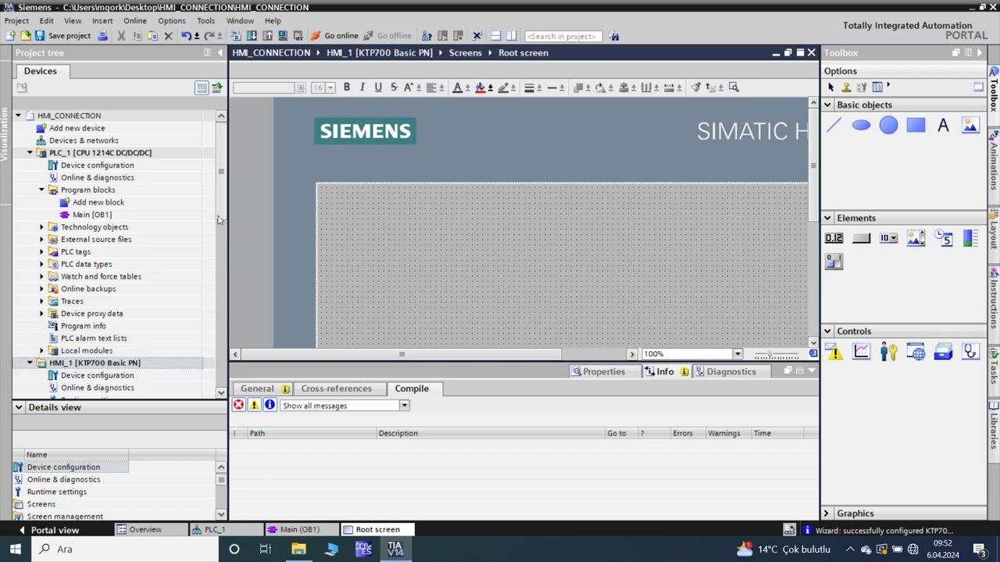Click the Undo arrow icon
This screenshot has width=1000, height=562.
coord(186,36)
